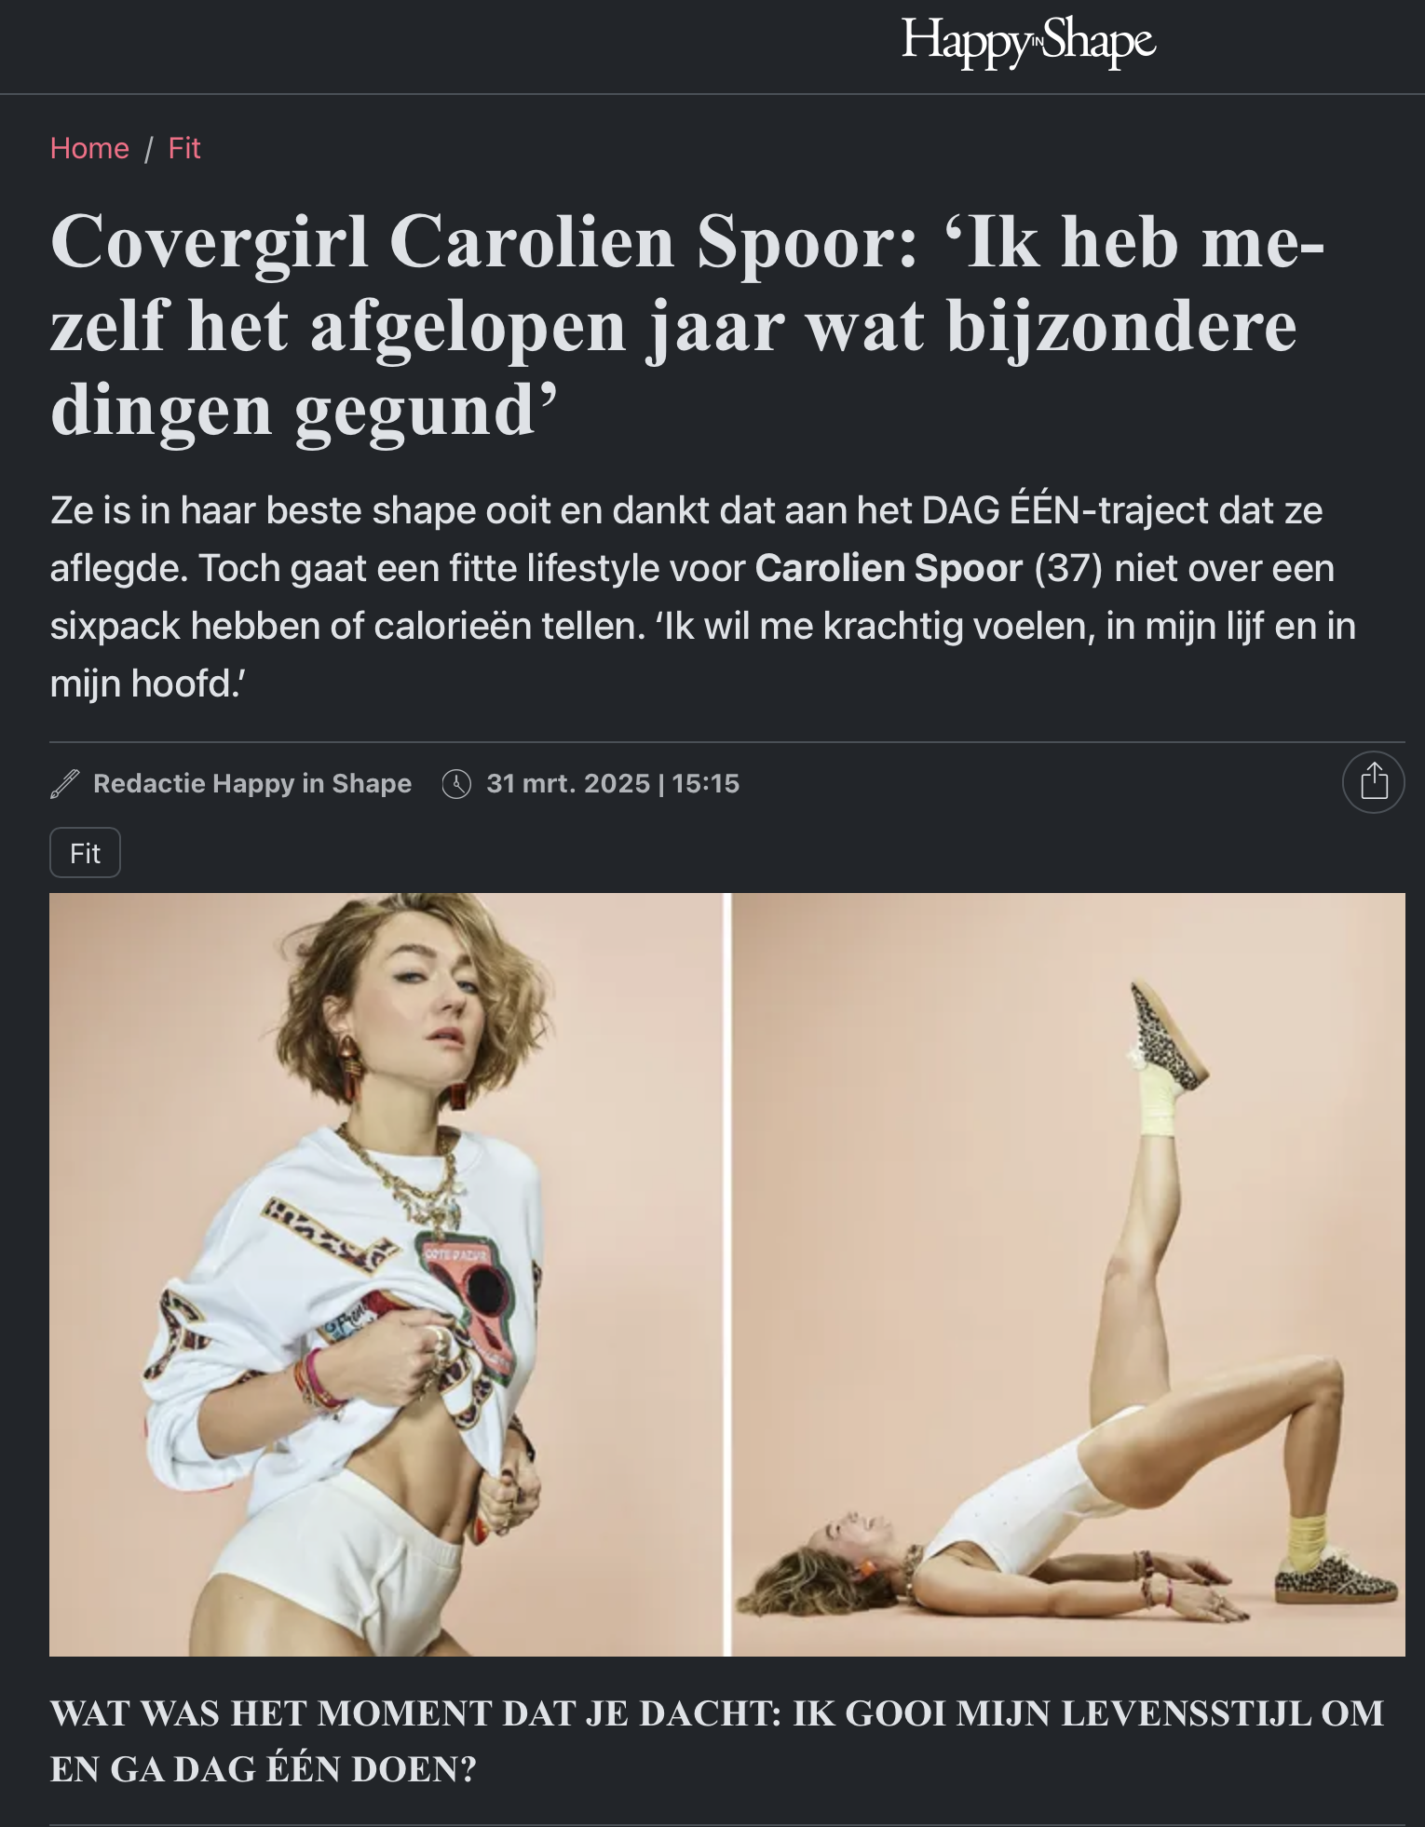Open the Home breadcrumb link

[x=89, y=148]
